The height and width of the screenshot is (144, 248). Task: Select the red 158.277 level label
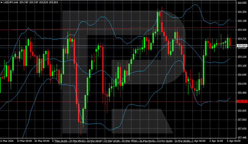[242, 102]
